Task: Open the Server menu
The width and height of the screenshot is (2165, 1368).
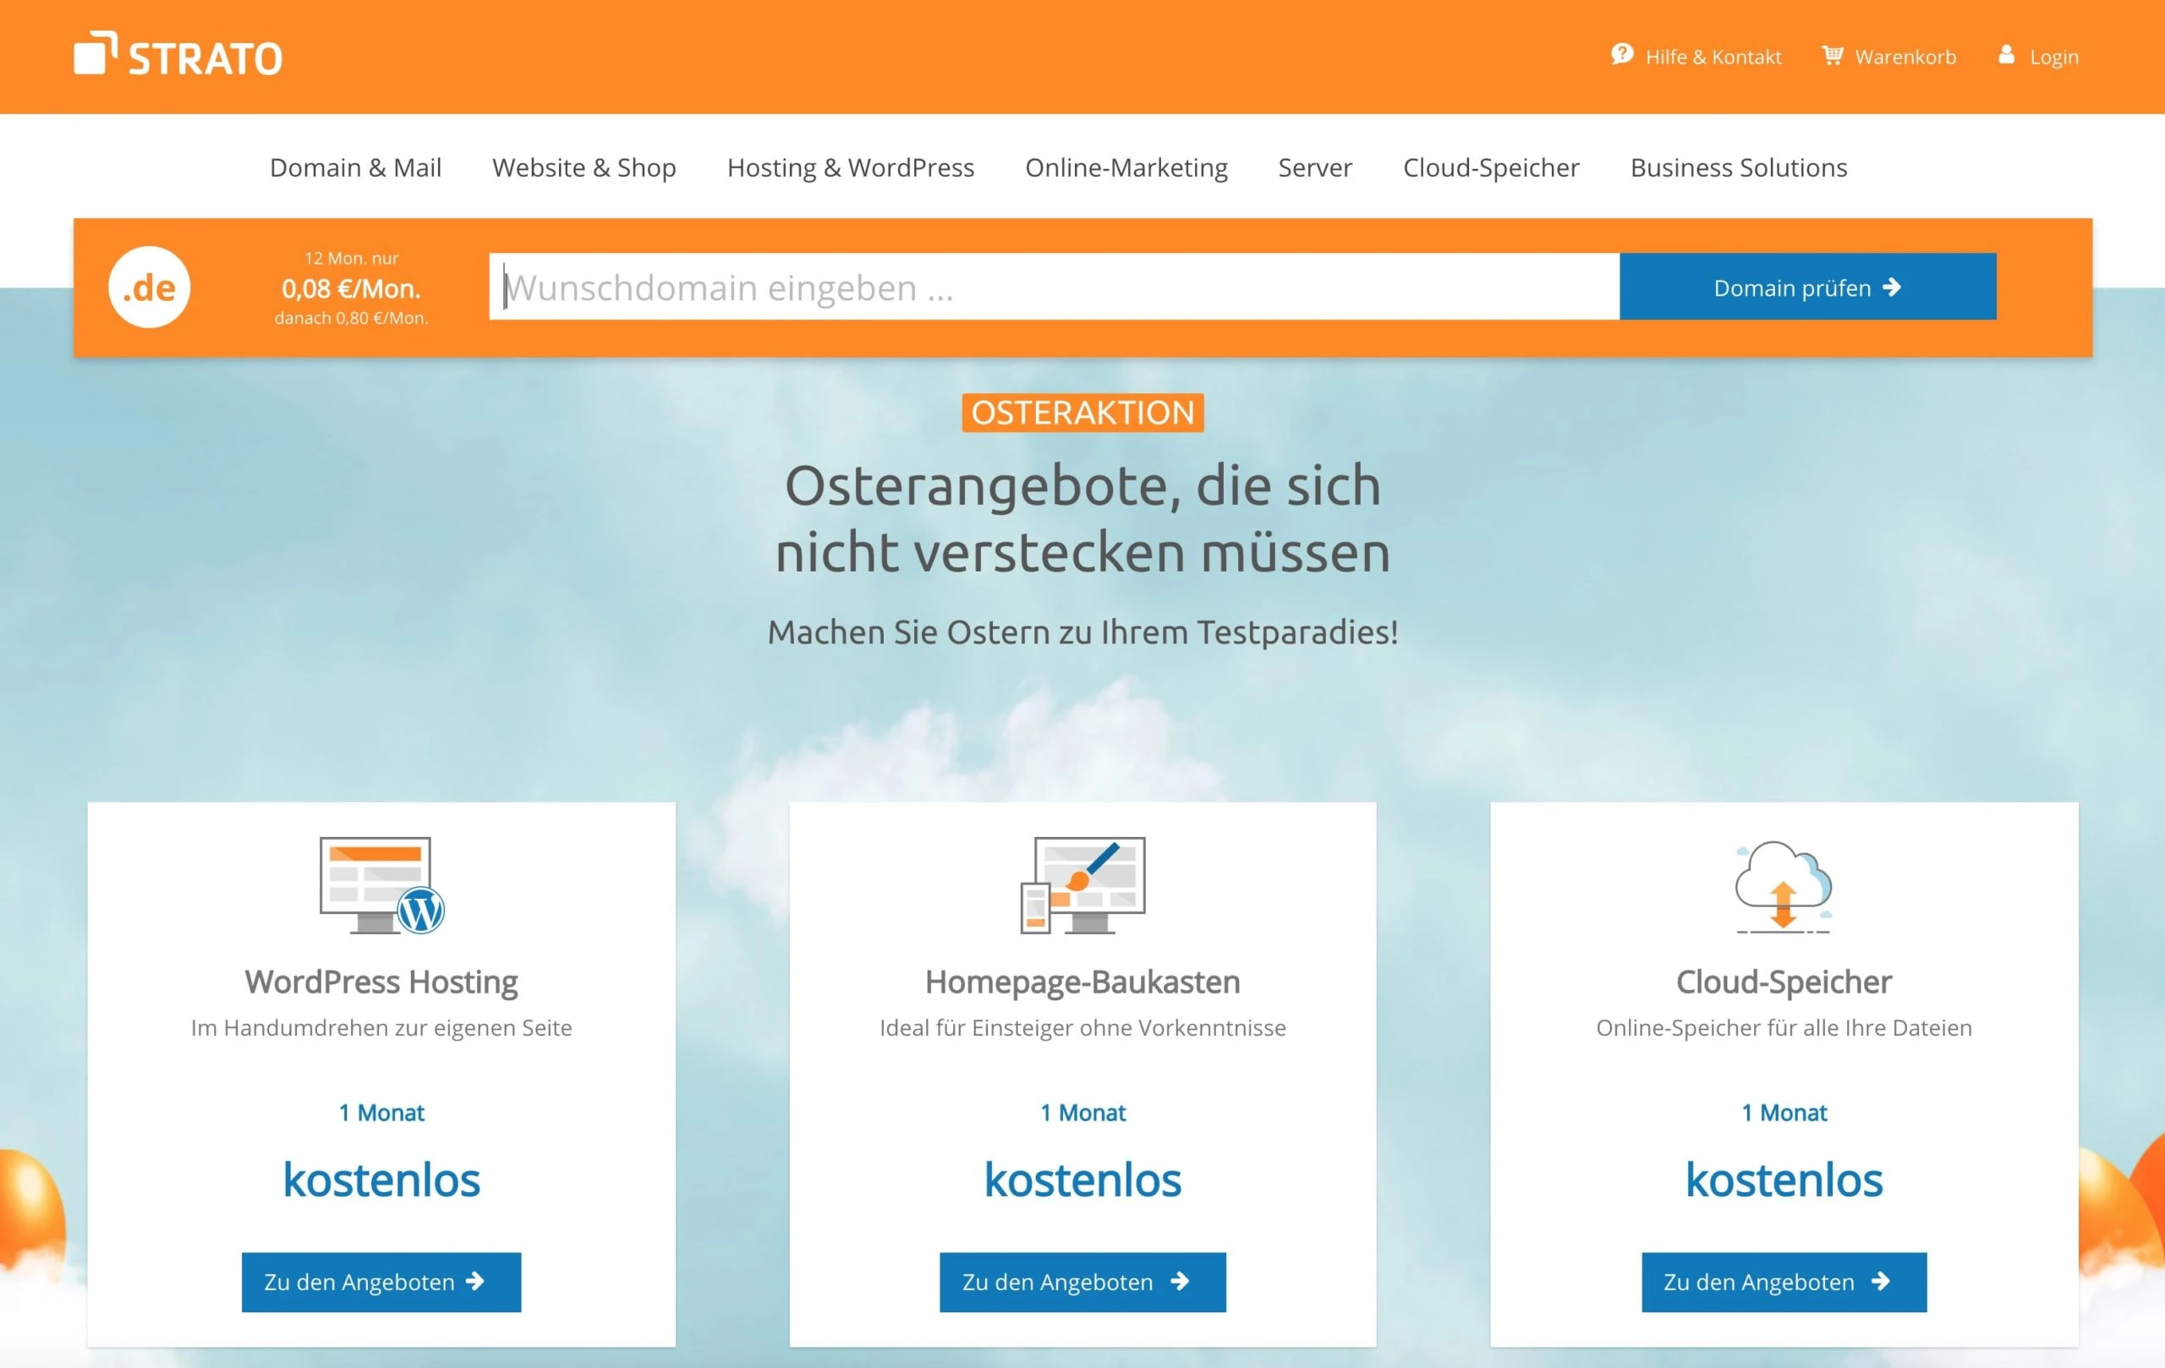Action: pyautogui.click(x=1314, y=167)
